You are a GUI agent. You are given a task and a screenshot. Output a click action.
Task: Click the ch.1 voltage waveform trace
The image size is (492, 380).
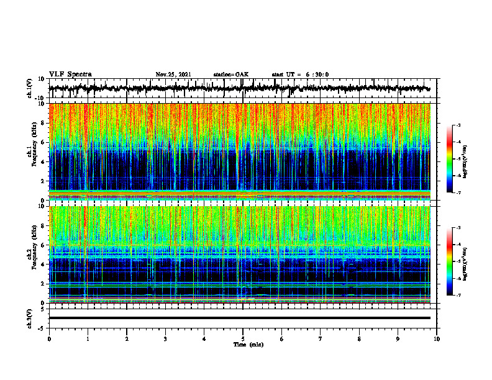click(239, 88)
